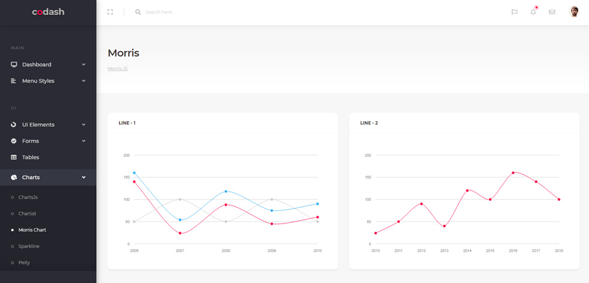Open the flag icon in header
The height and width of the screenshot is (283, 589).
point(514,12)
